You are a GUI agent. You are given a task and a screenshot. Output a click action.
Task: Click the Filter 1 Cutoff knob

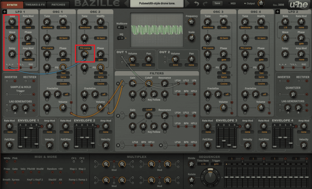pyautogui.click(x=149, y=84)
